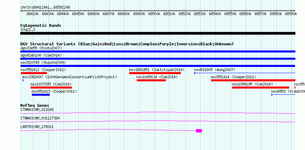Click the 68420k ruler tick label
305x150 pixels.
(33, 14)
